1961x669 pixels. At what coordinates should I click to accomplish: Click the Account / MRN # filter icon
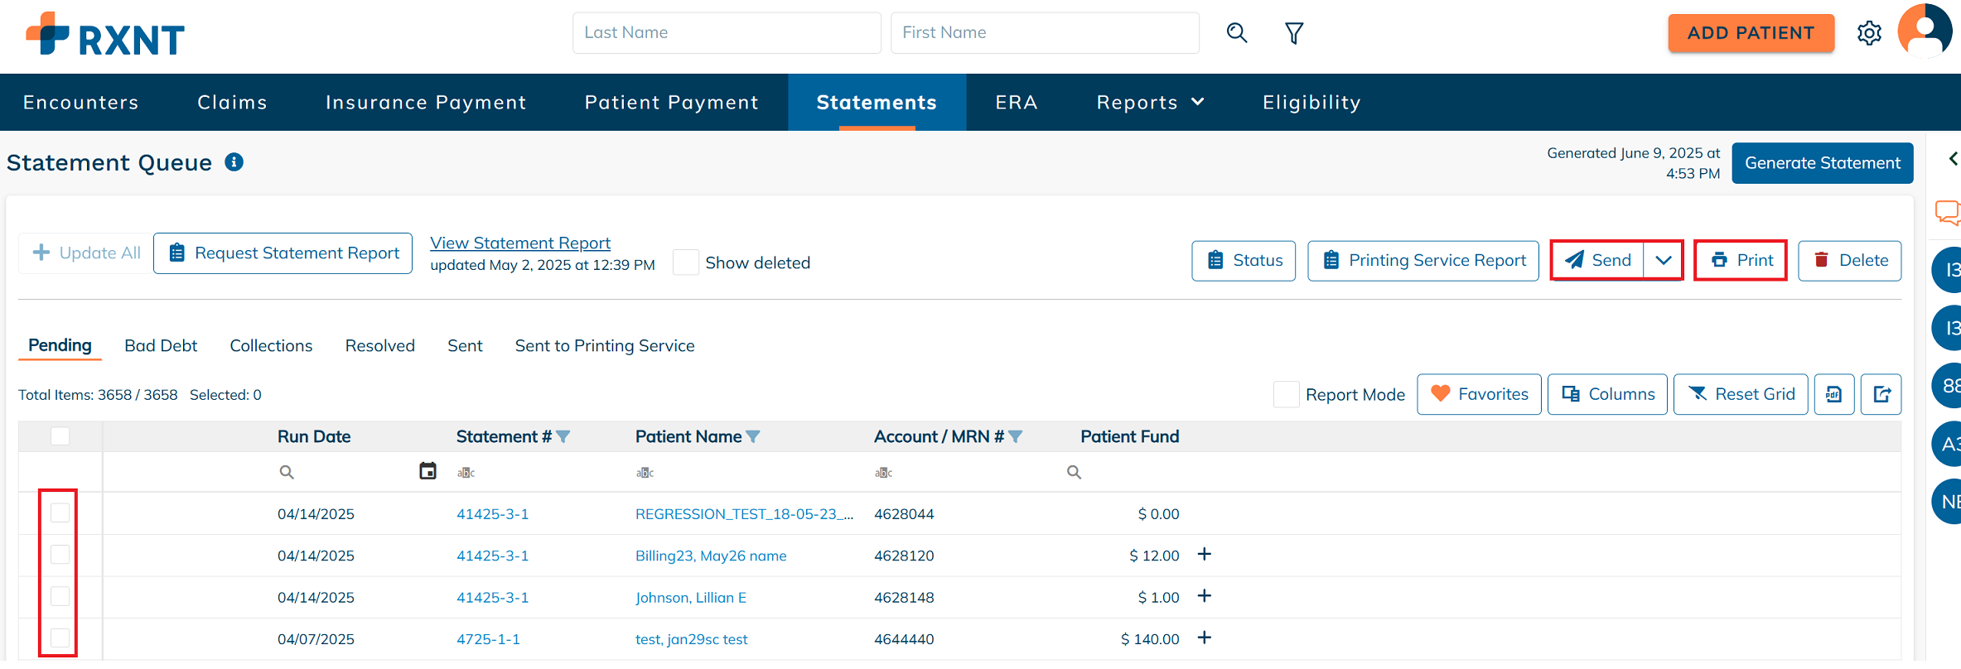(1016, 436)
